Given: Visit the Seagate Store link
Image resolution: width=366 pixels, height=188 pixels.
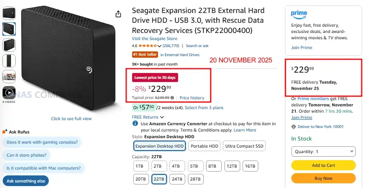Looking at the screenshot, I should (x=154, y=38).
